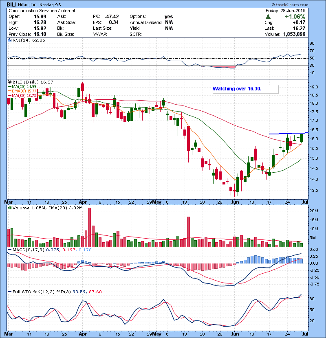Click the BILI ticker symbol in header
This screenshot has height=338, width=326.
coord(11,4)
